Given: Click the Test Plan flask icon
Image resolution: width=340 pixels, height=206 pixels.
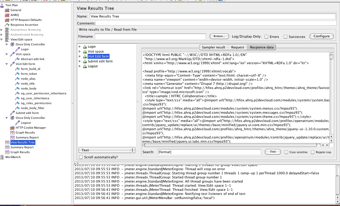Looking at the screenshot, I should [2, 5].
